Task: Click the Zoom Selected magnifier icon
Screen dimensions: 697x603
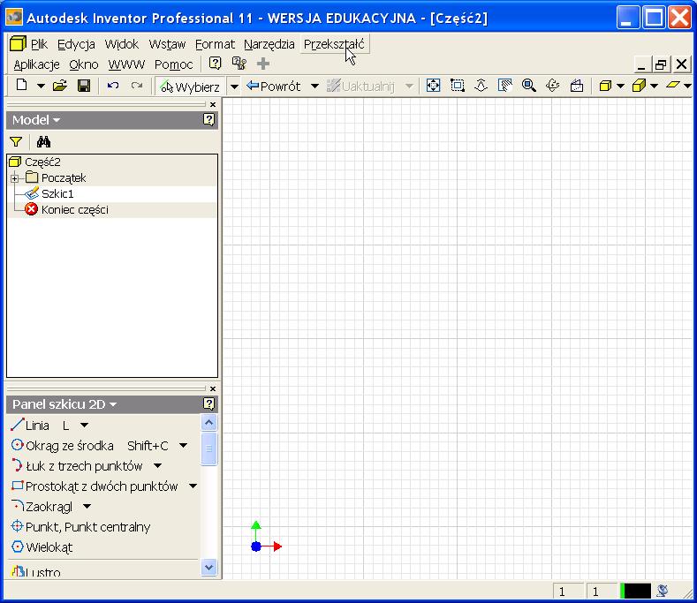Action: (529, 86)
